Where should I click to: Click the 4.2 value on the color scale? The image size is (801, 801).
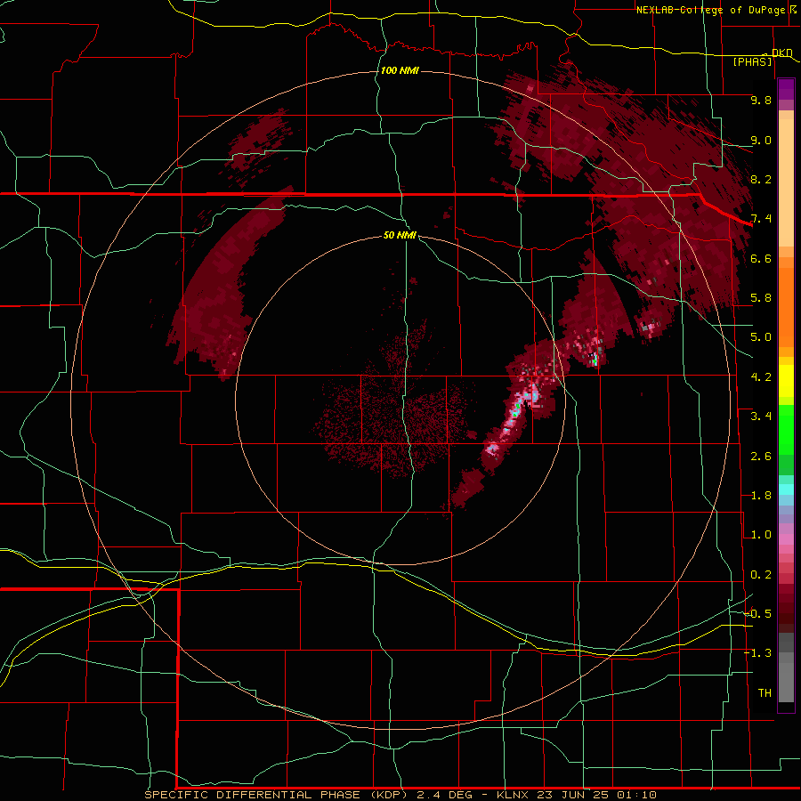pos(761,377)
